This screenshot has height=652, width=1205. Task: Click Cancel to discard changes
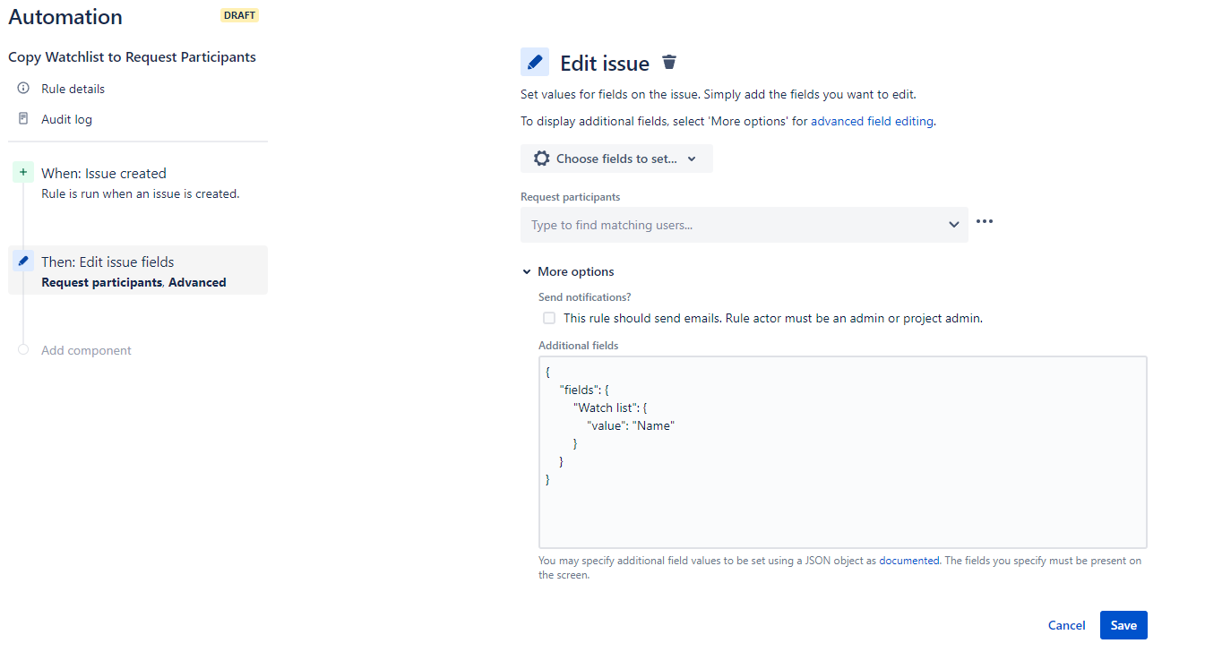click(x=1066, y=624)
